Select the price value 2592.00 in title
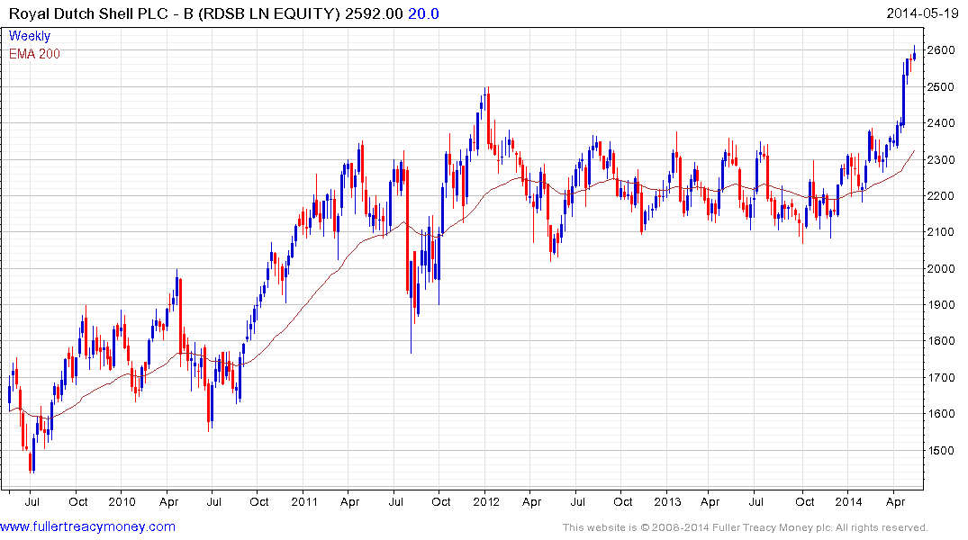The height and width of the screenshot is (540, 968). point(374,13)
